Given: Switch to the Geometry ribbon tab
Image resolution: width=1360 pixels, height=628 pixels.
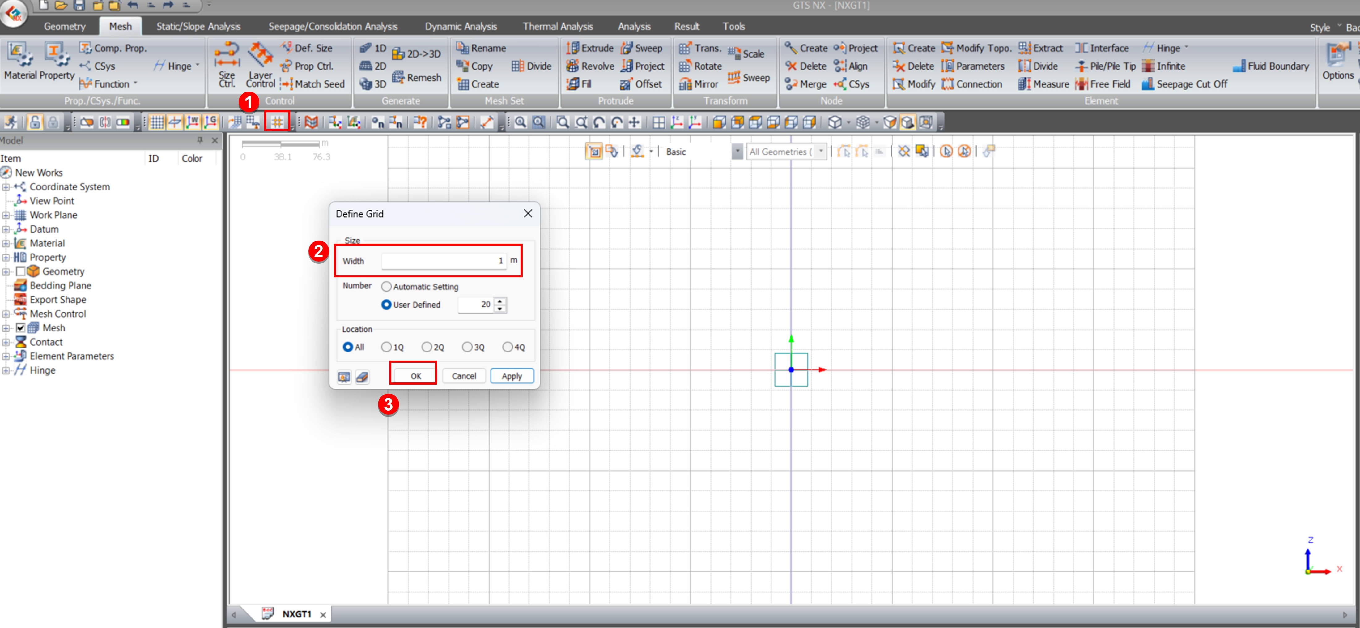Looking at the screenshot, I should click(x=64, y=26).
